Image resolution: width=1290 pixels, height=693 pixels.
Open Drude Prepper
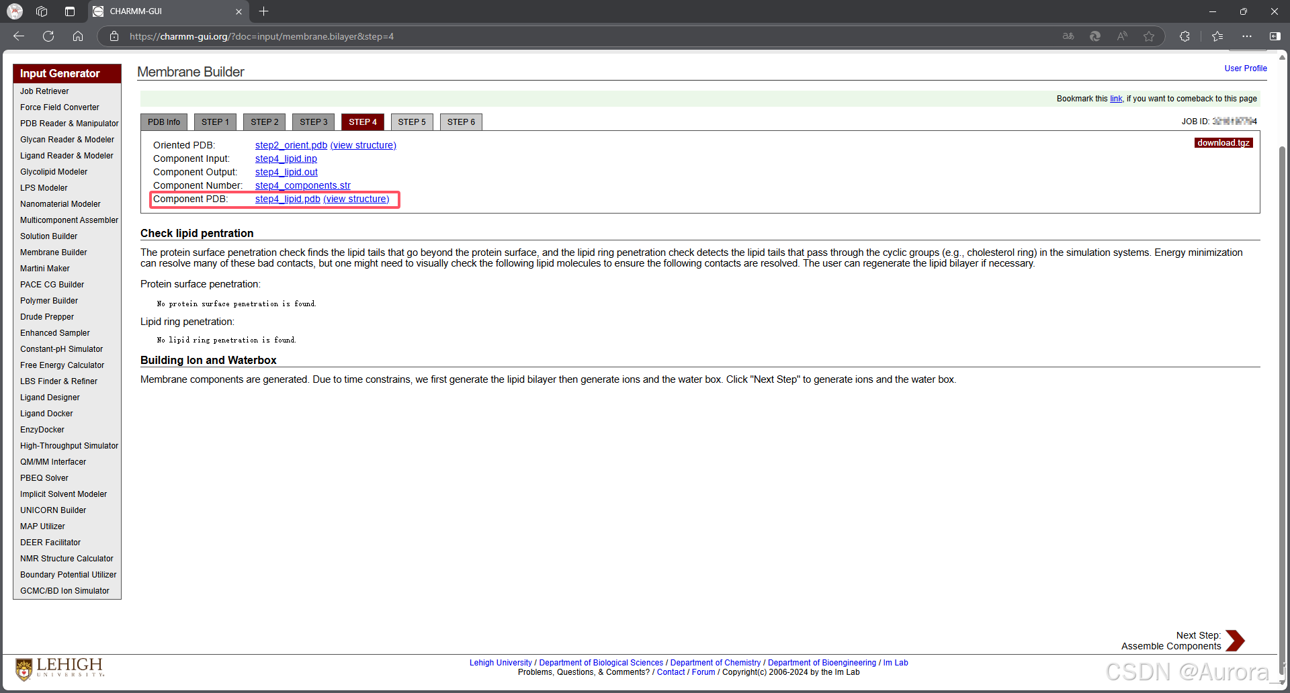click(47, 317)
